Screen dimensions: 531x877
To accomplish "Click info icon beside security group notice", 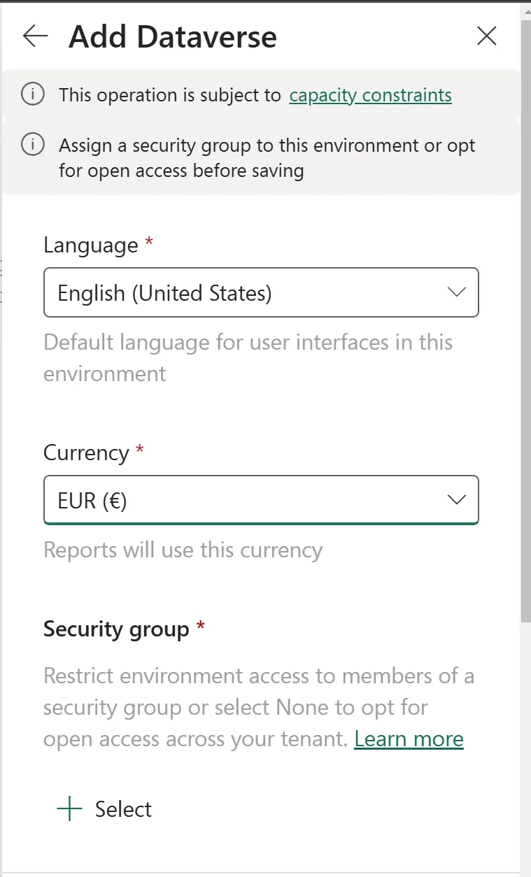I will click(33, 145).
